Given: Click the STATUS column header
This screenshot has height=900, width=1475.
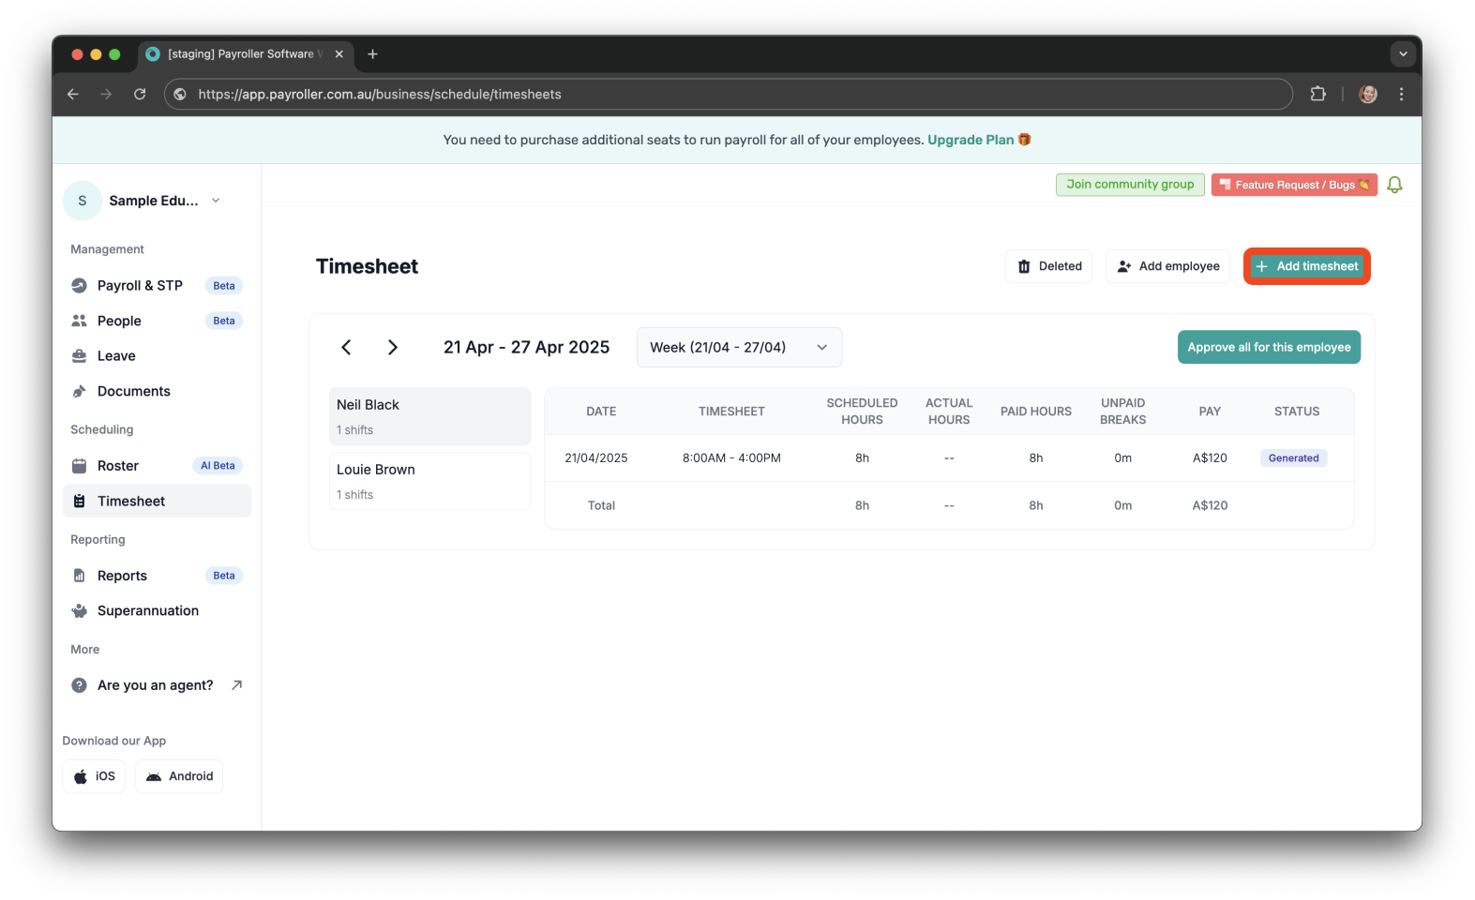Looking at the screenshot, I should coord(1297,412).
